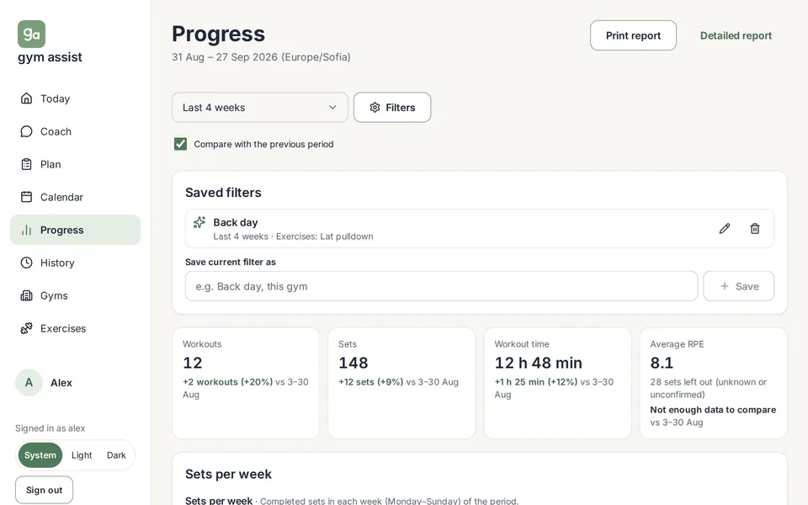Go to the Today page

(x=75, y=98)
